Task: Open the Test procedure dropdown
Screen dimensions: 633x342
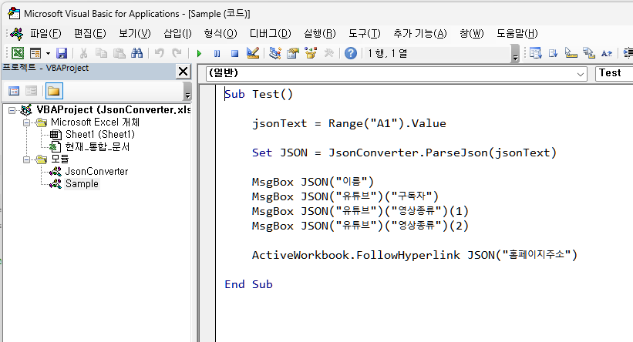Action: [x=614, y=73]
